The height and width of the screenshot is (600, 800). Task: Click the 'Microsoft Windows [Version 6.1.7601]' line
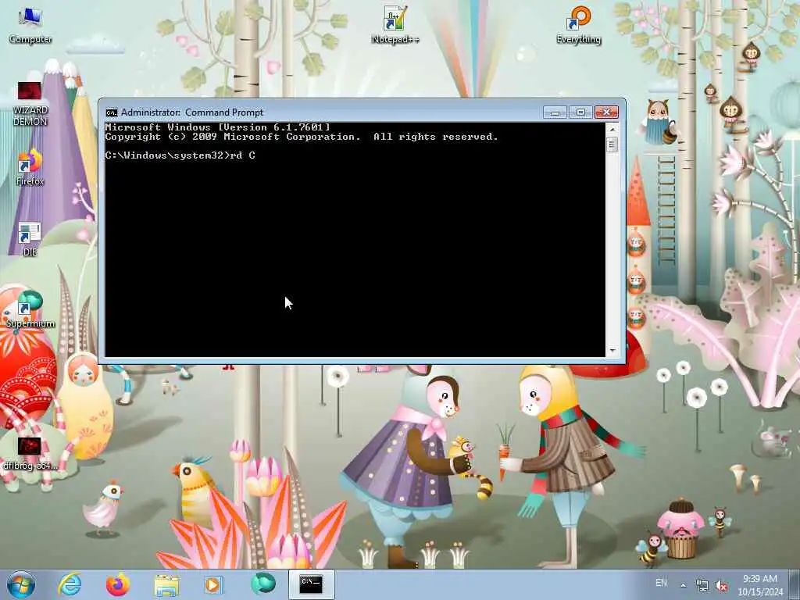click(218, 127)
